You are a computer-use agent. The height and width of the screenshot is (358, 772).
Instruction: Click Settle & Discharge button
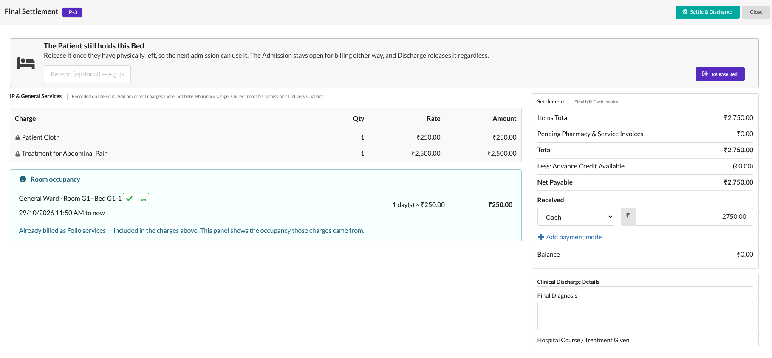707,12
